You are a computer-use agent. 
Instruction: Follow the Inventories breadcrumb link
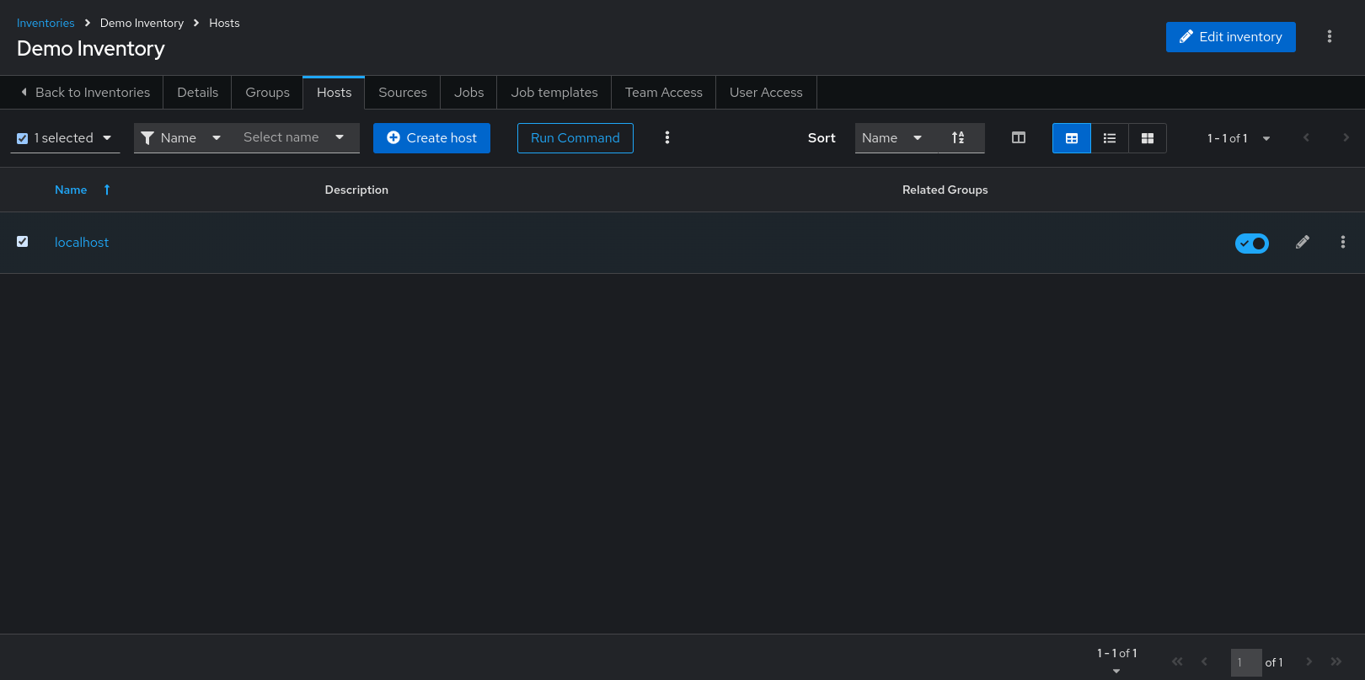click(45, 23)
